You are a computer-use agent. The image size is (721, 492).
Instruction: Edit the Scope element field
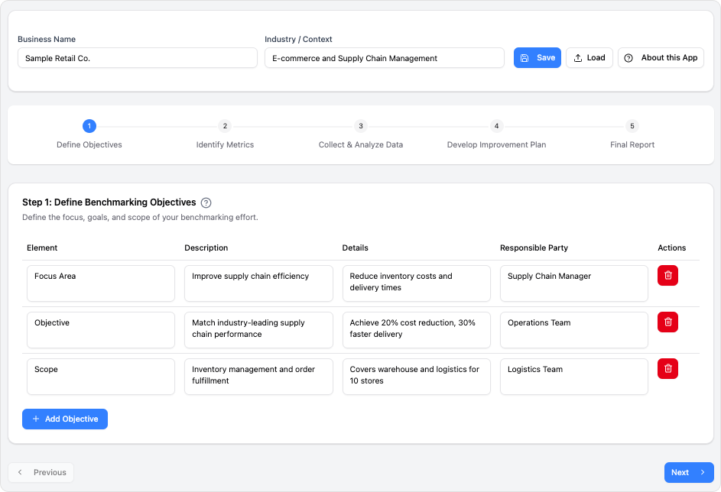coord(101,377)
